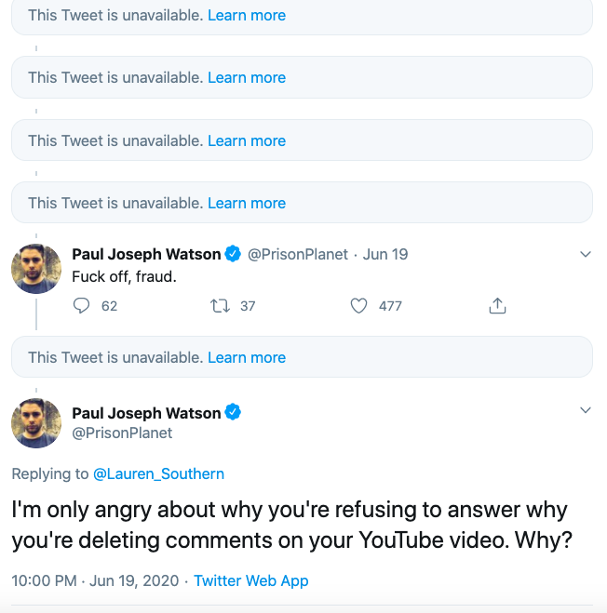Screen dimensions: 607x613
Task: Reply to the "Fuck off, fraud." tweet
Action: 82,306
